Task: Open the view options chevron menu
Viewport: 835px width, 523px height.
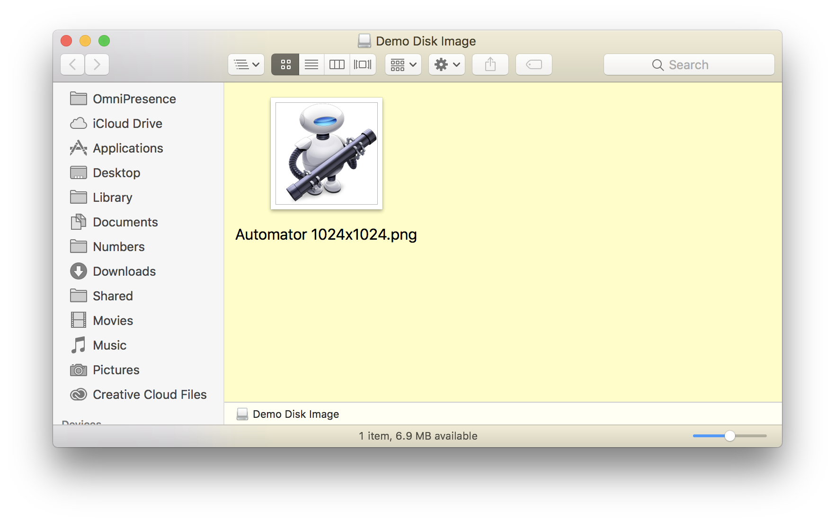Action: 246,64
